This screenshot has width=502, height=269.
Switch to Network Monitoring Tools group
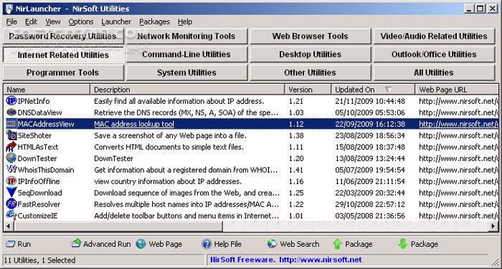[186, 36]
